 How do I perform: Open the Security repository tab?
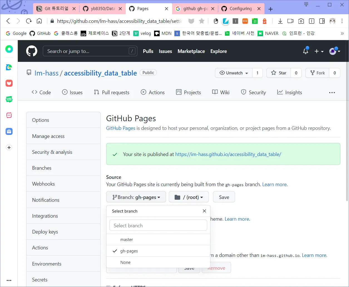point(253,93)
